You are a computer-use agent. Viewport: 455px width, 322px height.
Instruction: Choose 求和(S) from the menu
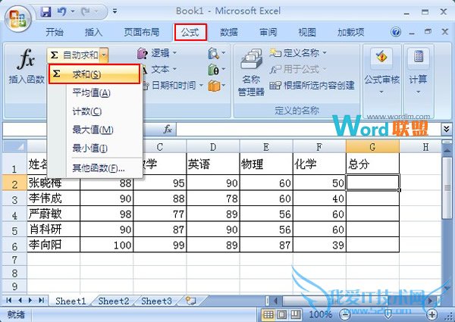(94, 74)
